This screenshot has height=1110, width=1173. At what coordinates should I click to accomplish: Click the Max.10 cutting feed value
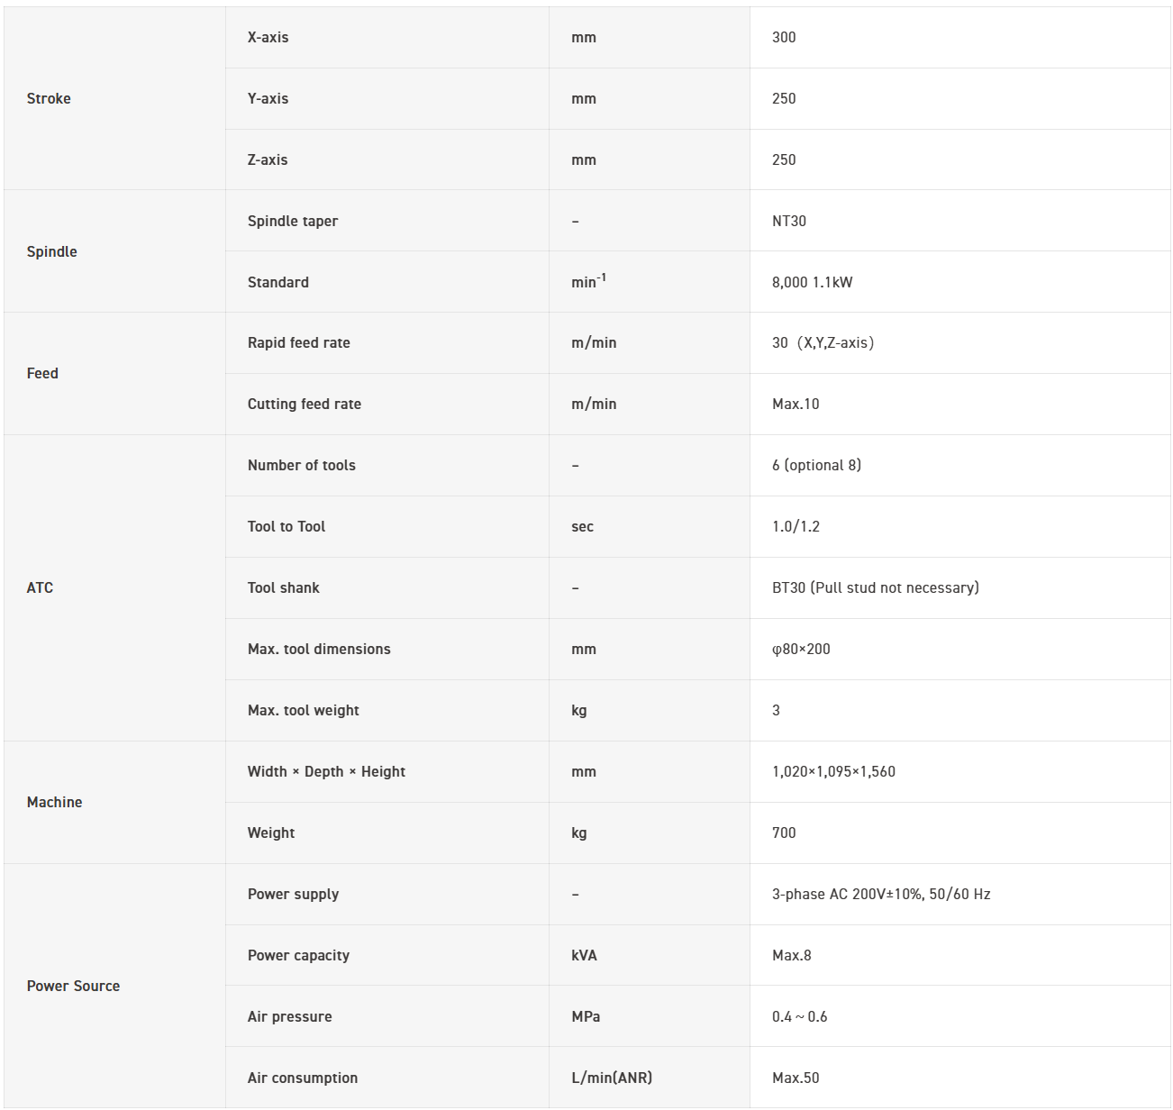[796, 404]
